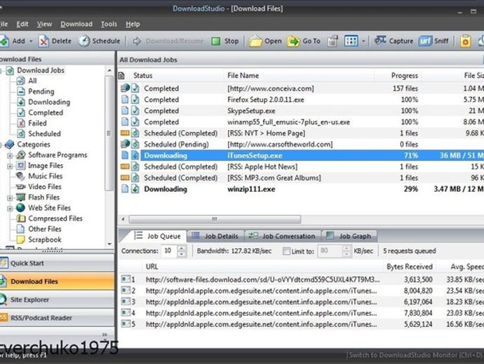This screenshot has width=484, height=364.
Task: Switch to the Job Graph tab
Action: 349,236
